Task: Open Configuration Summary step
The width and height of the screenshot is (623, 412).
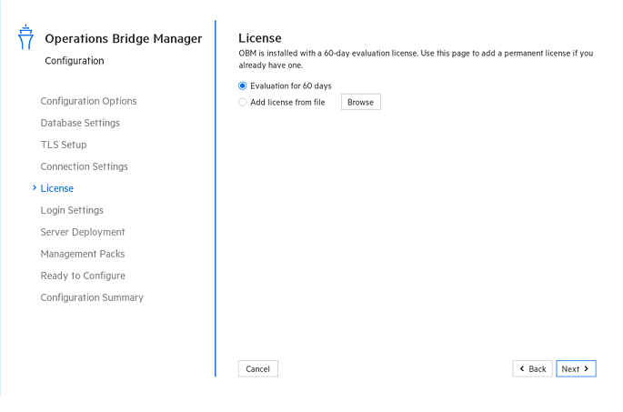Action: [92, 297]
